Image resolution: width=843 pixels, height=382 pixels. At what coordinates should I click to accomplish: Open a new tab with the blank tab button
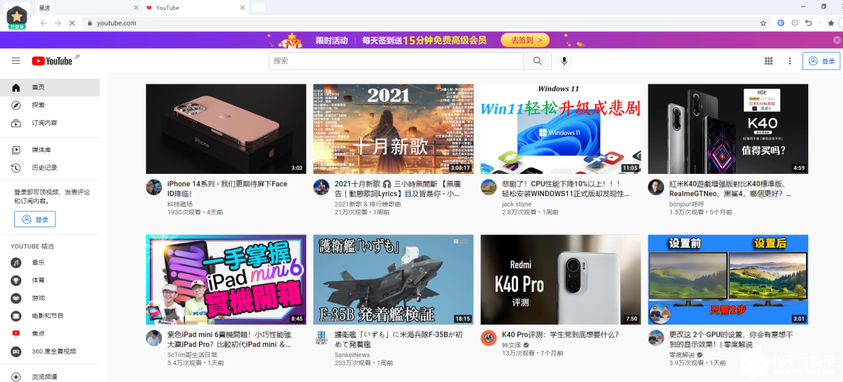coord(259,8)
